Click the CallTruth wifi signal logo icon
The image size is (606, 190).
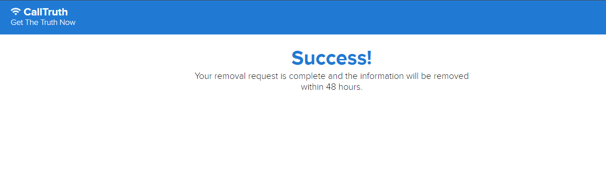[16, 12]
